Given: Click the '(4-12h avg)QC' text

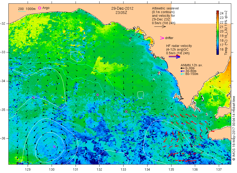Looking at the screenshot, I should [x=177, y=50].
